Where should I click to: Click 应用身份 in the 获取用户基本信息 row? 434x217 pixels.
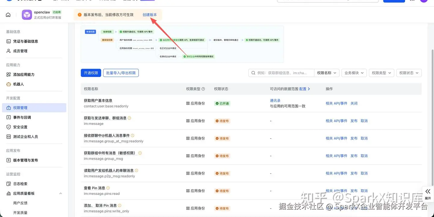tap(195, 104)
